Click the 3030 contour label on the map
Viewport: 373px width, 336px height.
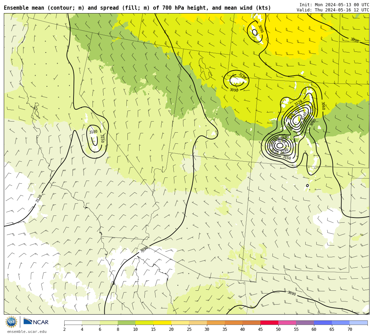[354, 40]
